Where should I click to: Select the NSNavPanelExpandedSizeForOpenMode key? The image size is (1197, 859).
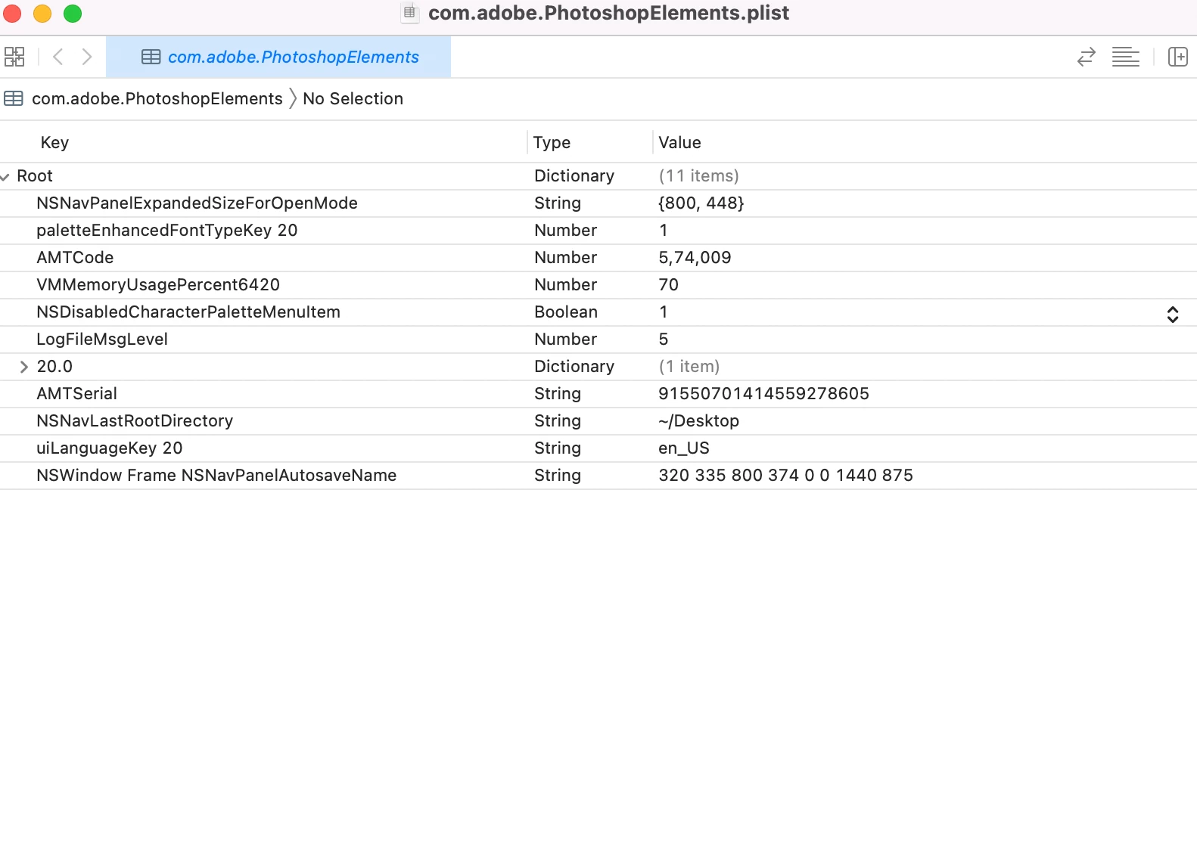click(197, 203)
